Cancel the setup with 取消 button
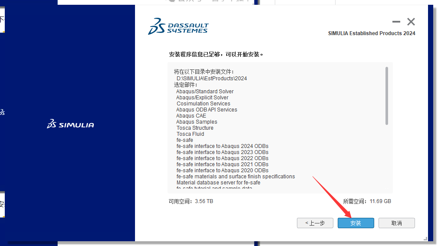Viewport: 438px width, 246px height. click(396, 223)
